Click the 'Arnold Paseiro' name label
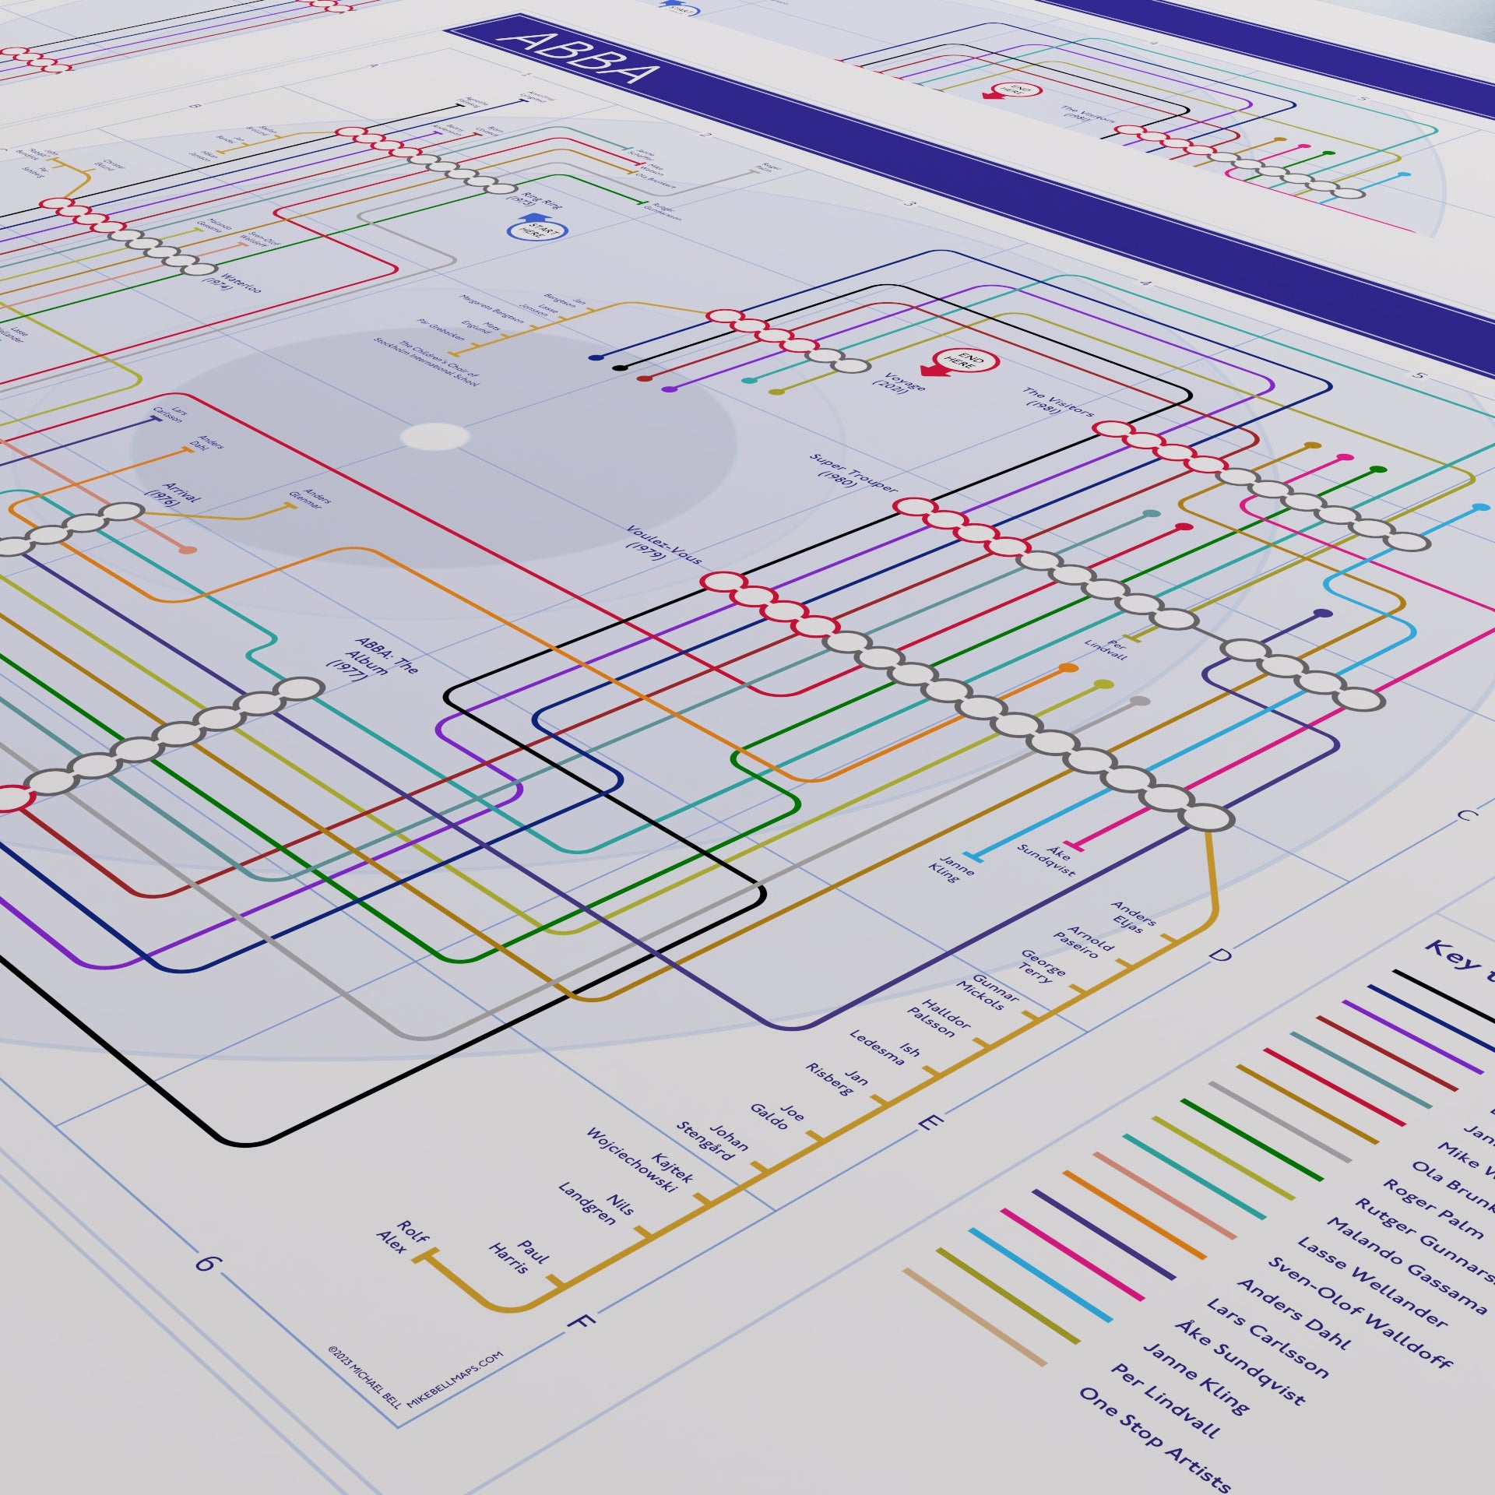 [x=1085, y=941]
